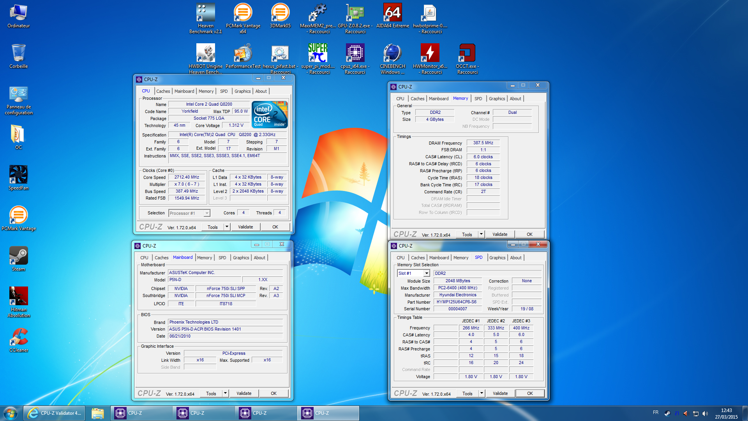The height and width of the screenshot is (421, 748).
Task: Open PerformanceTest desktop shortcut
Action: (243, 57)
